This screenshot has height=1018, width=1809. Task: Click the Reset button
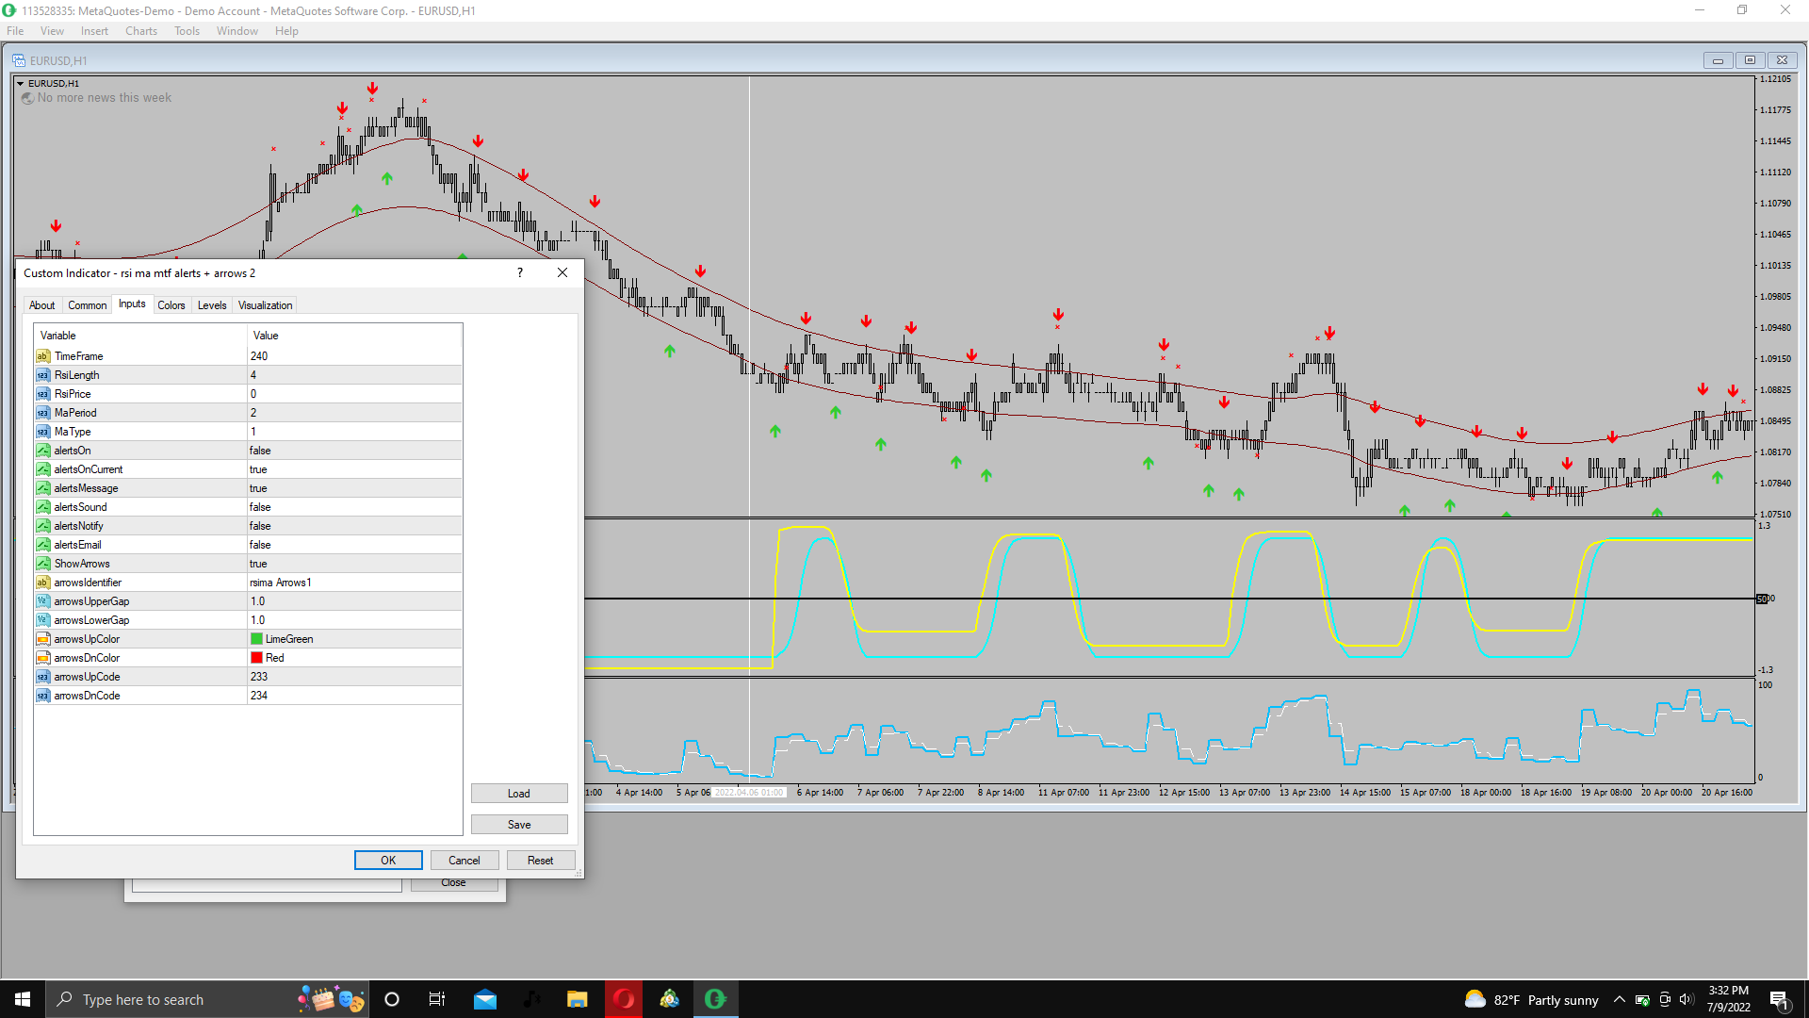(x=540, y=861)
